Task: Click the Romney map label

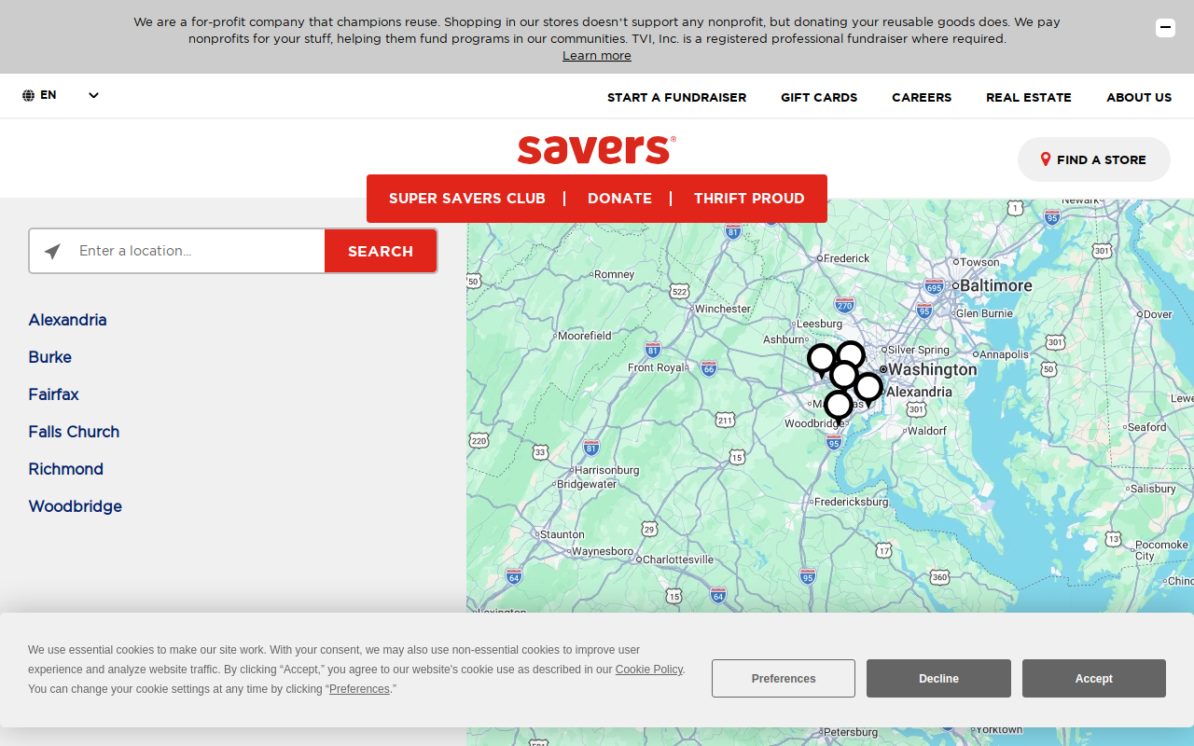Action: [x=614, y=274]
